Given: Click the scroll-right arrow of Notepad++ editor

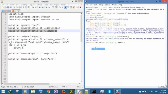Looking at the screenshot, I should click(x=79, y=84).
